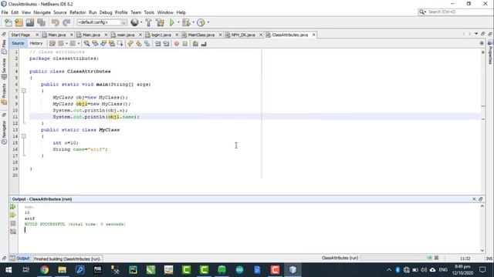Image resolution: width=494 pixels, height=277 pixels.
Task: Open the Services side panel
Action: pos(4,68)
